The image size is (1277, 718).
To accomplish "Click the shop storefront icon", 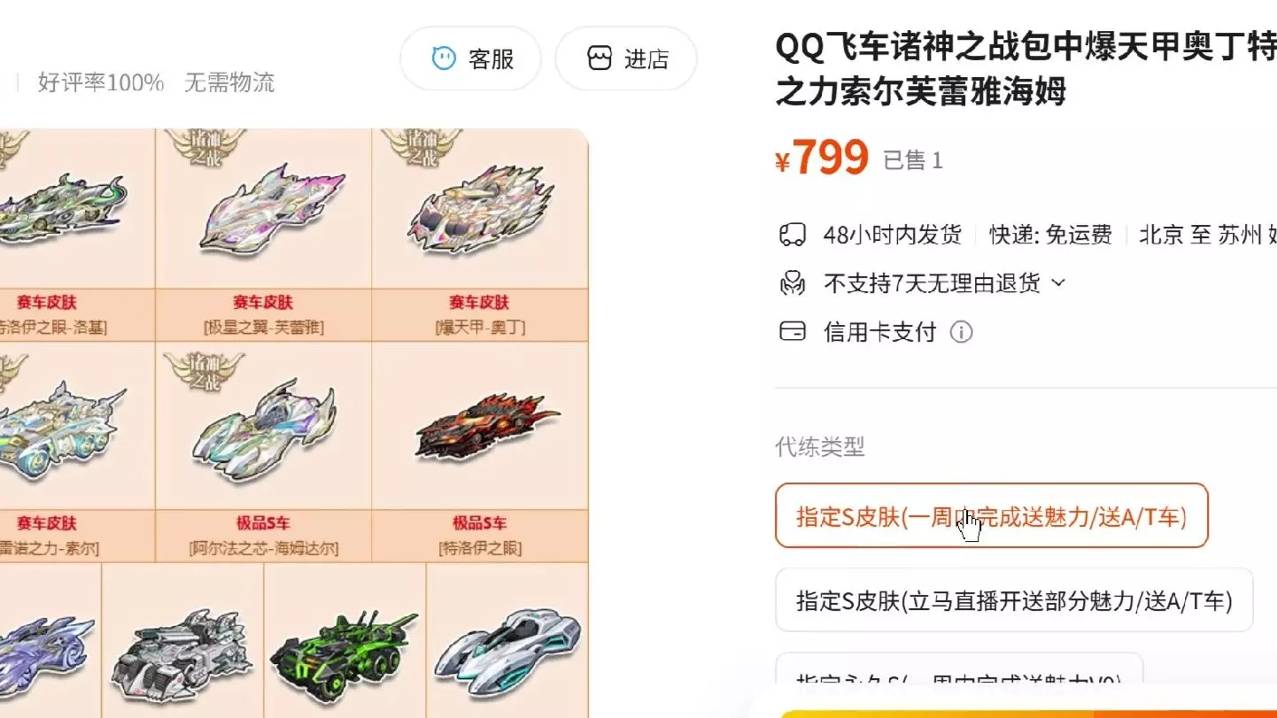I will [x=600, y=58].
